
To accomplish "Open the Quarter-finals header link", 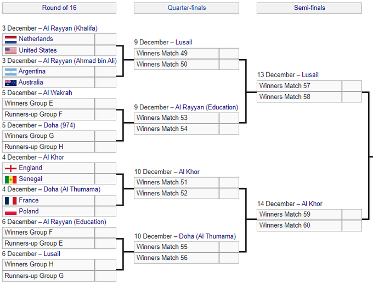I will [x=186, y=8].
